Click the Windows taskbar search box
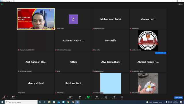Screen dimensions: 184x104 (x=21, y=102)
